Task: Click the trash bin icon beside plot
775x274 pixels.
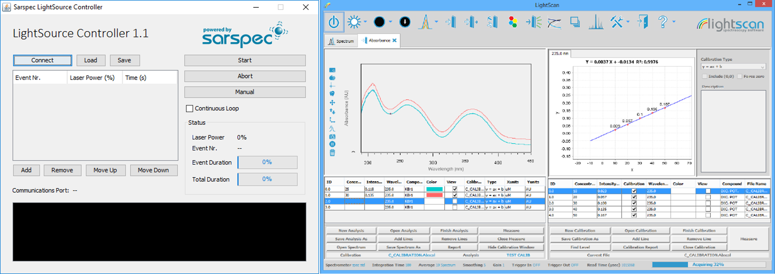Action: [332, 153]
